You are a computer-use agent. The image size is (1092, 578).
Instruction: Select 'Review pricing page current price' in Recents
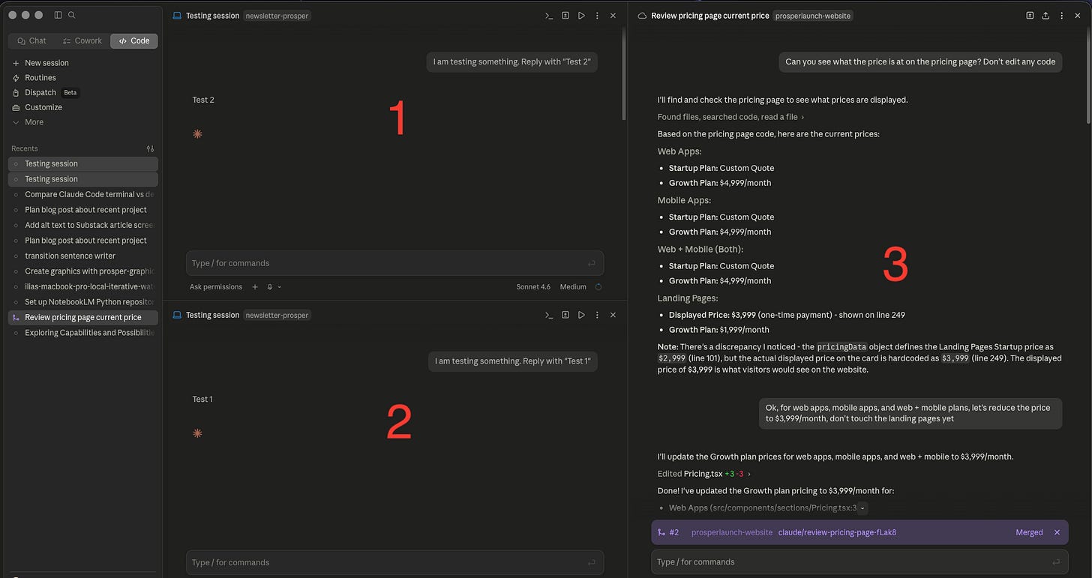(83, 317)
